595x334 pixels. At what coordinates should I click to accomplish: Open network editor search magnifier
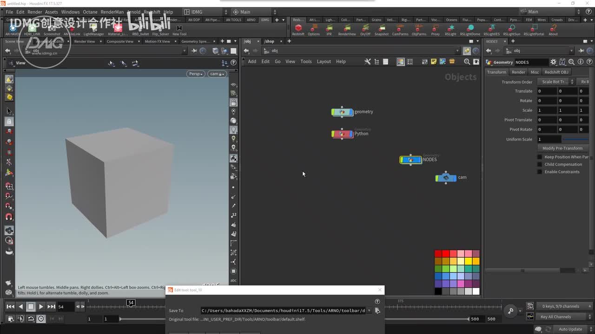point(467,62)
